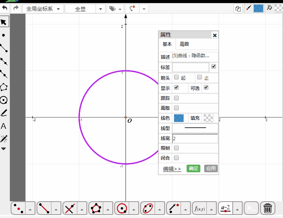Expand the dropdown beside the trace curve icon
The width and height of the screenshot is (283, 218).
tap(144, 9)
